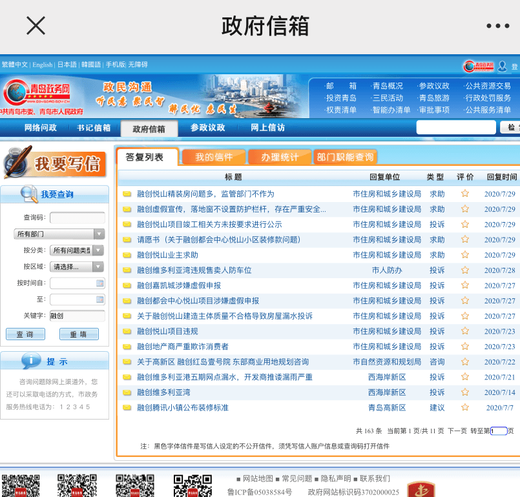This screenshot has height=497, width=520.
Task: Click the user login avatar icon
Action: [502, 66]
